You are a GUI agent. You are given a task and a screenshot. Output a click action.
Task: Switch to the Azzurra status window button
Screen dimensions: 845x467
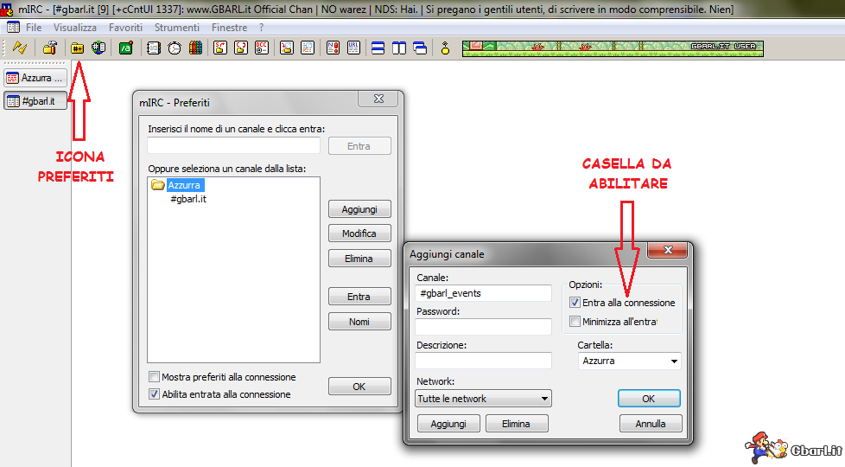(x=35, y=78)
